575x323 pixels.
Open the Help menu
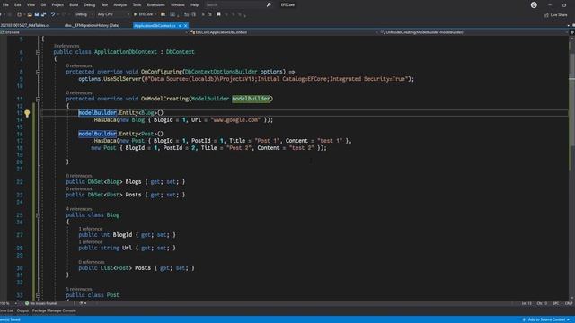tap(195, 5)
